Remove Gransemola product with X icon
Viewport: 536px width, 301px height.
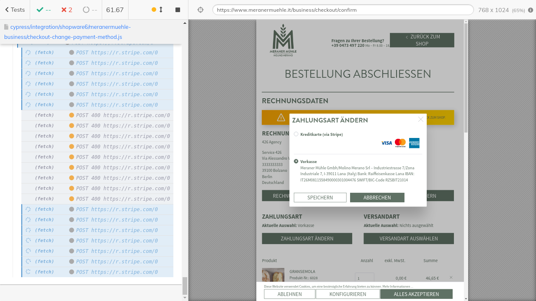(451, 278)
